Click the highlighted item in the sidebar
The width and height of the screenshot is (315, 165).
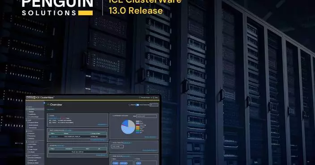tap(35, 109)
